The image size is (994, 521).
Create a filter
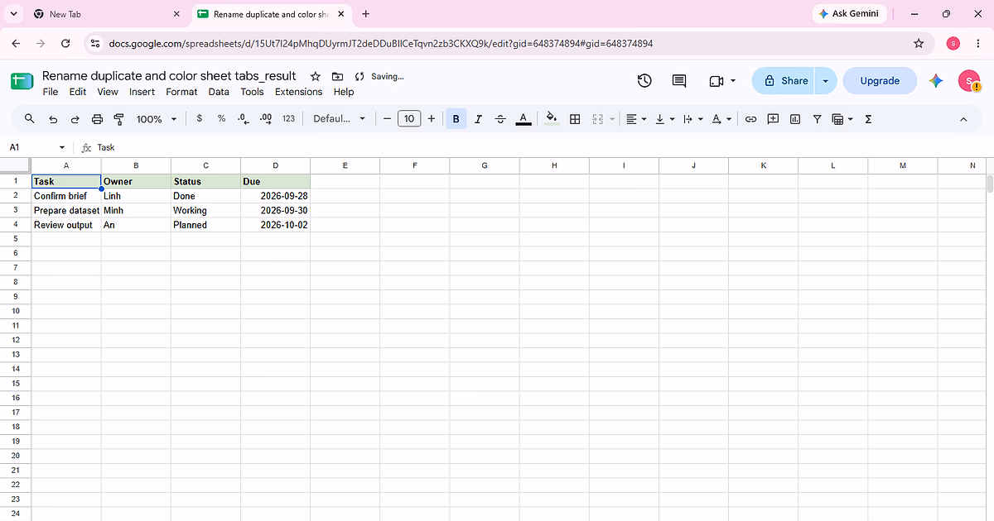[817, 119]
